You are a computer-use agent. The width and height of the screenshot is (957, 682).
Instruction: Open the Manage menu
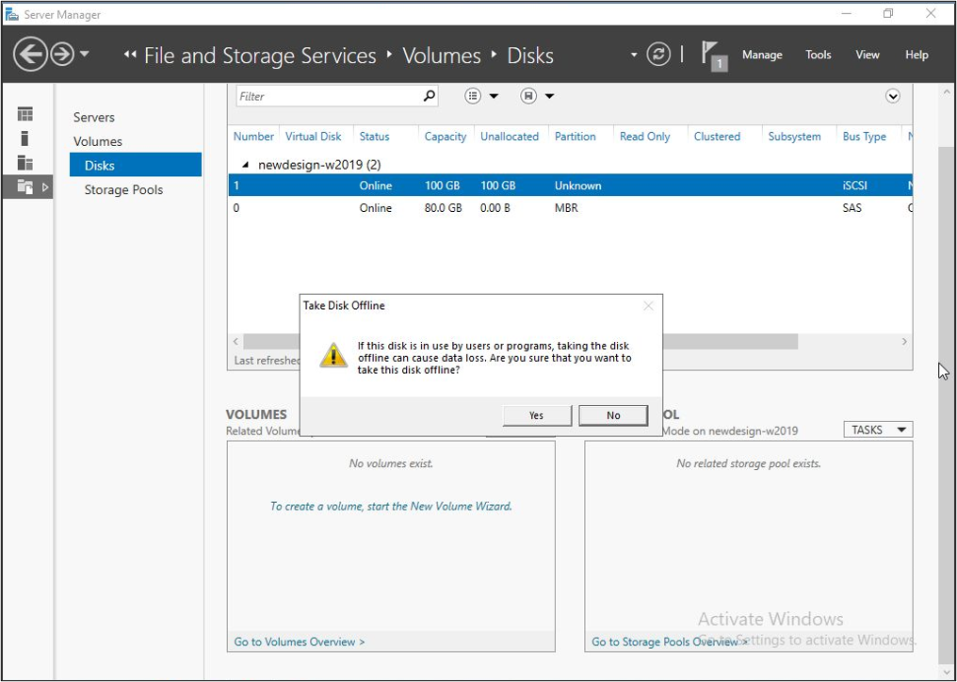coord(761,55)
